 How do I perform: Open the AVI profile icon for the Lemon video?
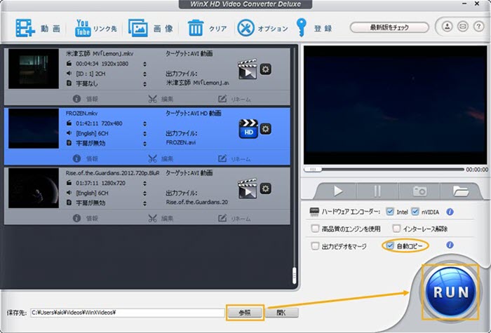248,69
